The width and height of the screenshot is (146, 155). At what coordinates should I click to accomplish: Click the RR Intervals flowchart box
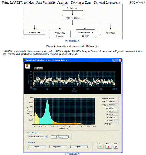pyautogui.click(x=73, y=8)
